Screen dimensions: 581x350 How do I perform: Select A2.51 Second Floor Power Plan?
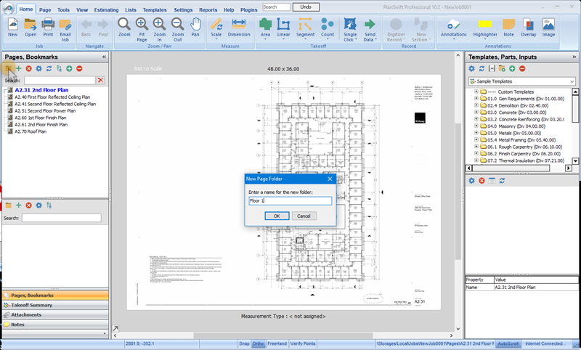coord(45,111)
